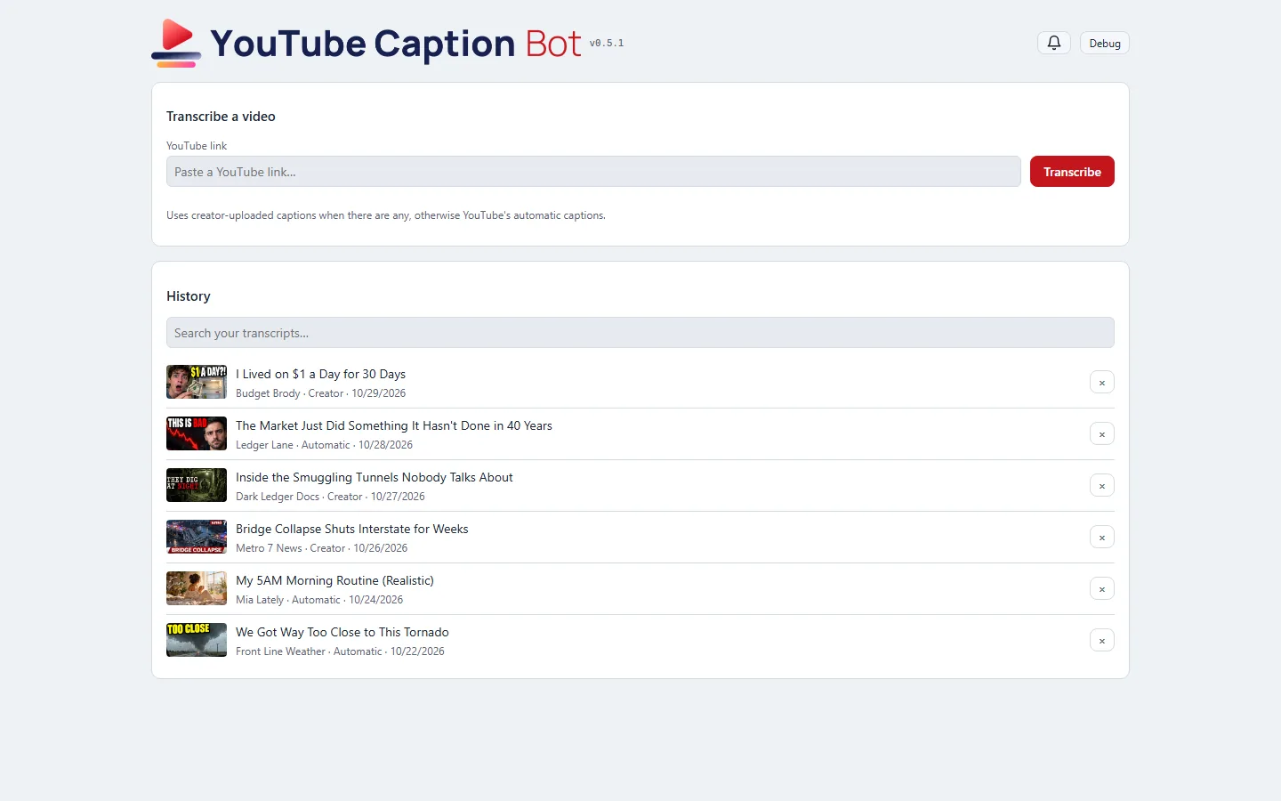Viewport: 1281px width, 801px height.
Task: Open 'Bridge Collapse Shuts Interstate for Weeks'
Action: click(x=351, y=529)
